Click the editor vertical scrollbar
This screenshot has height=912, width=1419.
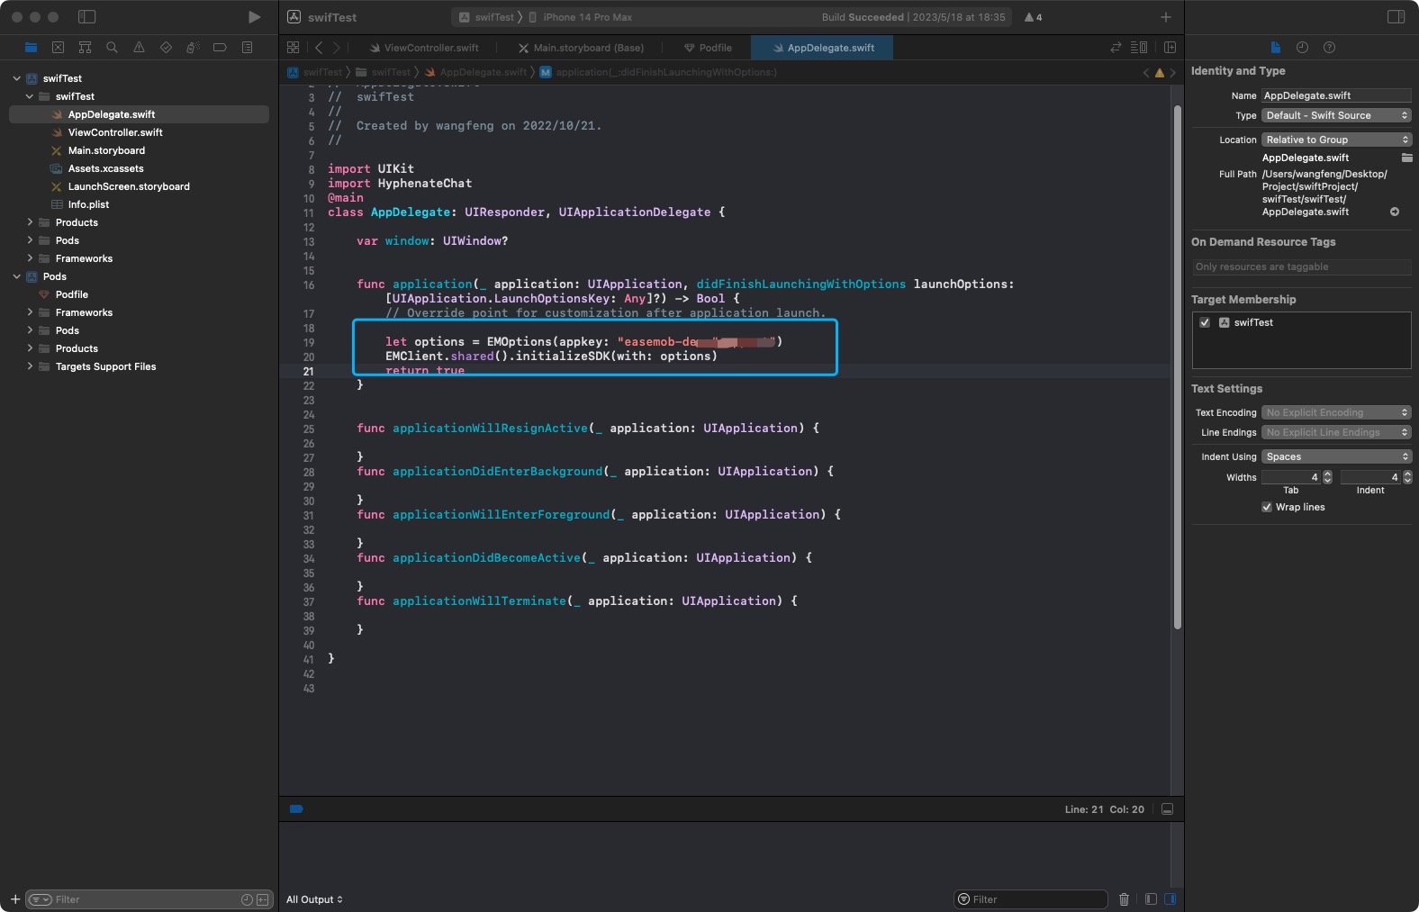(1177, 367)
